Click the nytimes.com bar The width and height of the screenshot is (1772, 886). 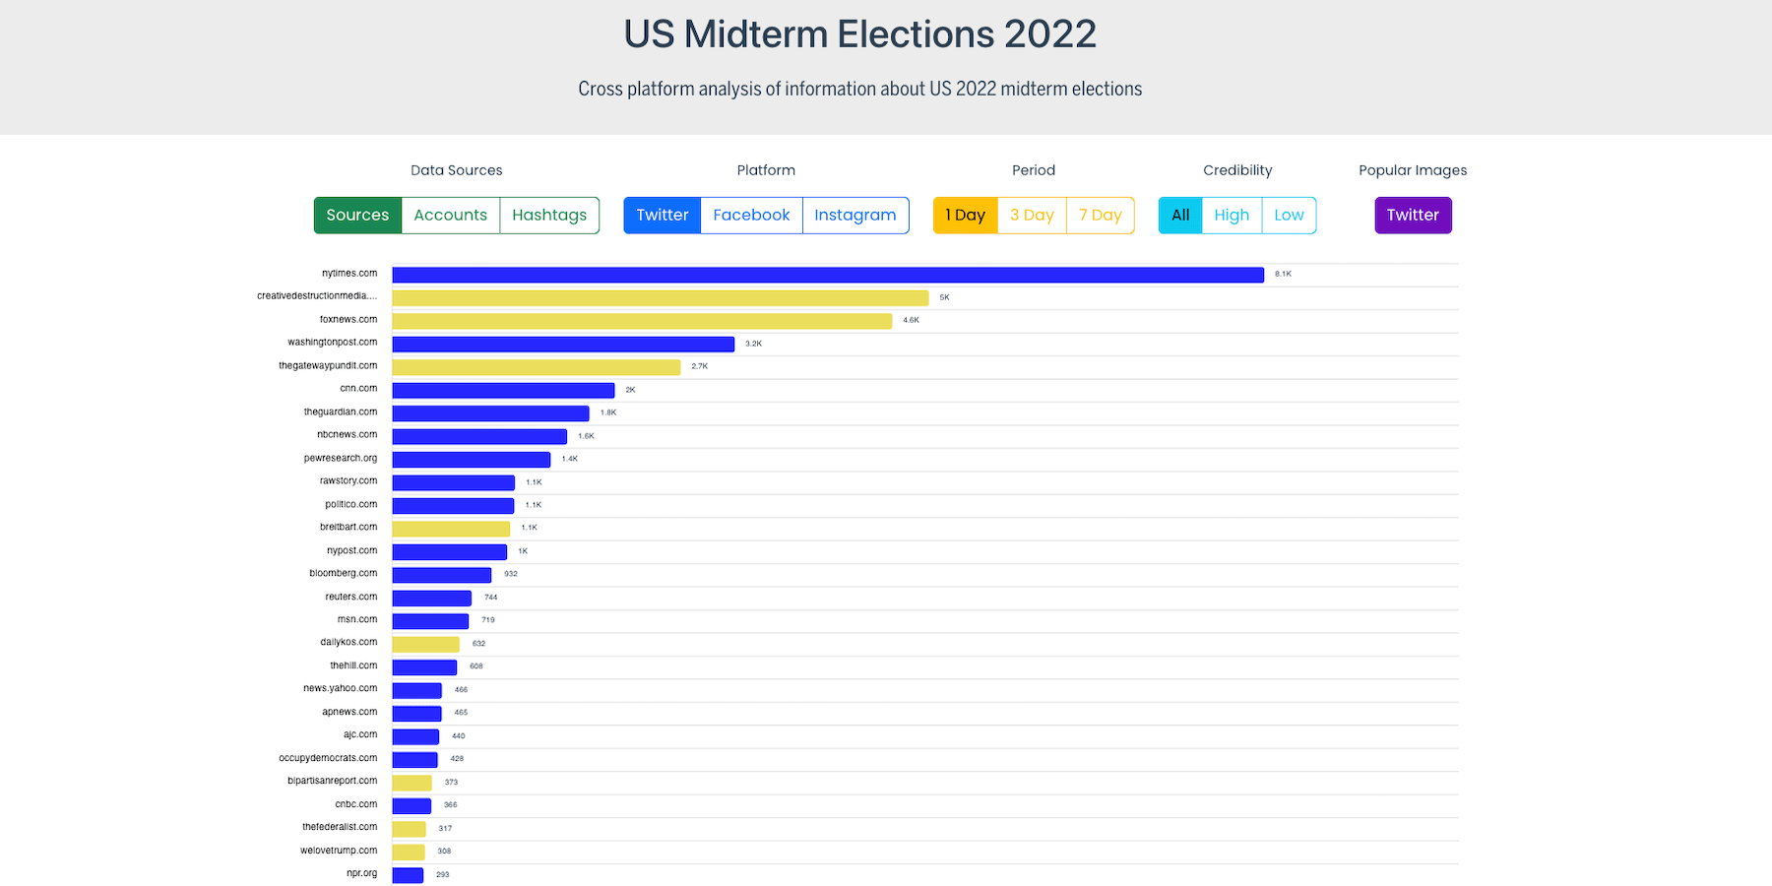(x=827, y=275)
